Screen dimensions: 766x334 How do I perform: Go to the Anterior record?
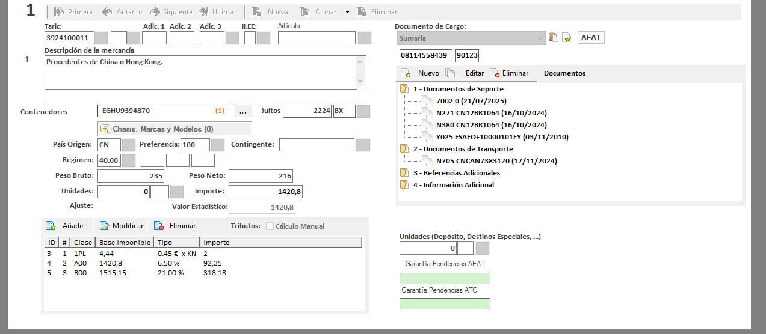tap(108, 12)
